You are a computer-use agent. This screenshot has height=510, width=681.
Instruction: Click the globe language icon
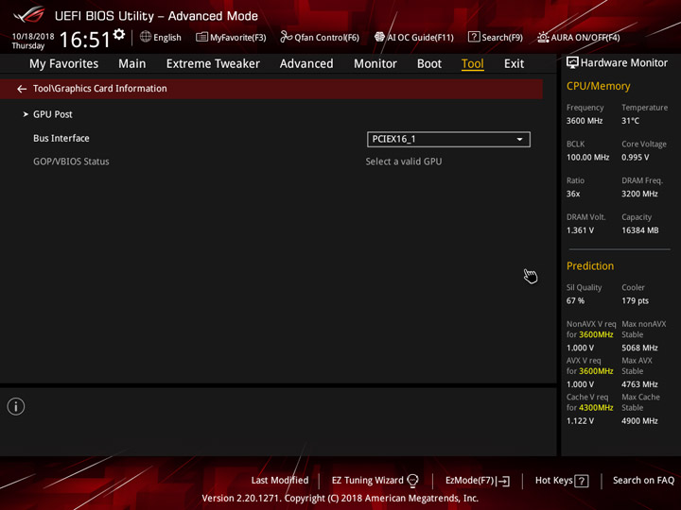coord(146,37)
